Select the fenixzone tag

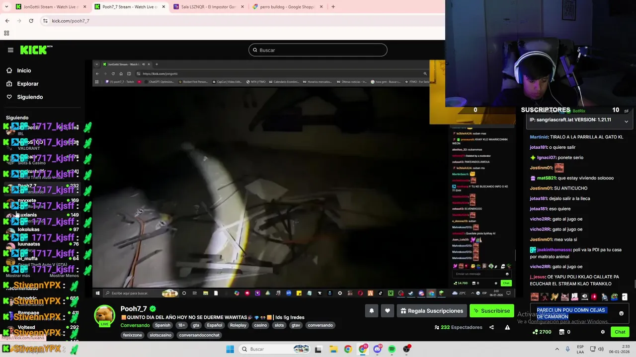[x=133, y=335]
